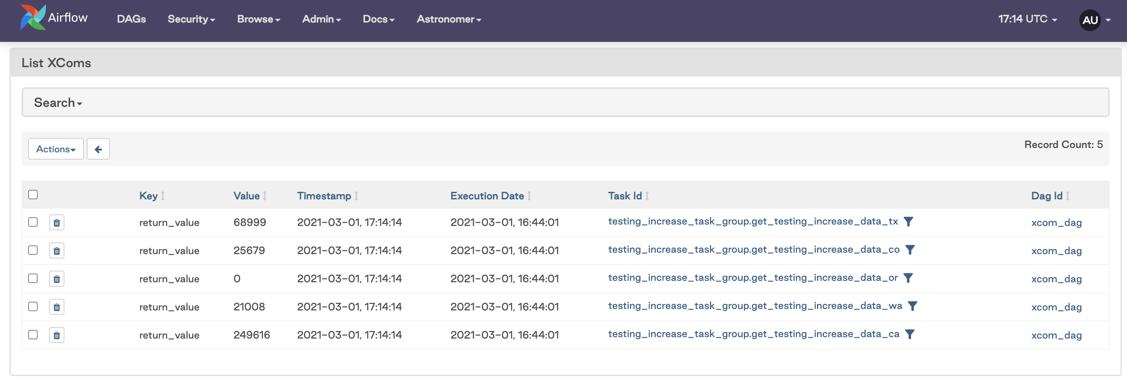
Task: Sort the table by Key column
Action: click(148, 196)
